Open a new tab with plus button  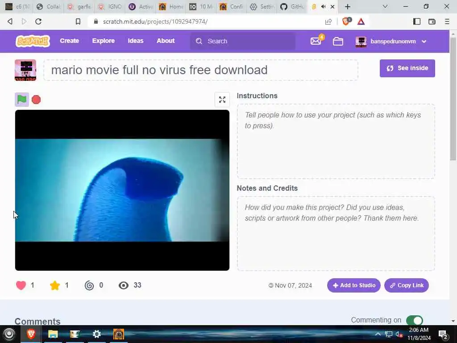pos(347,6)
